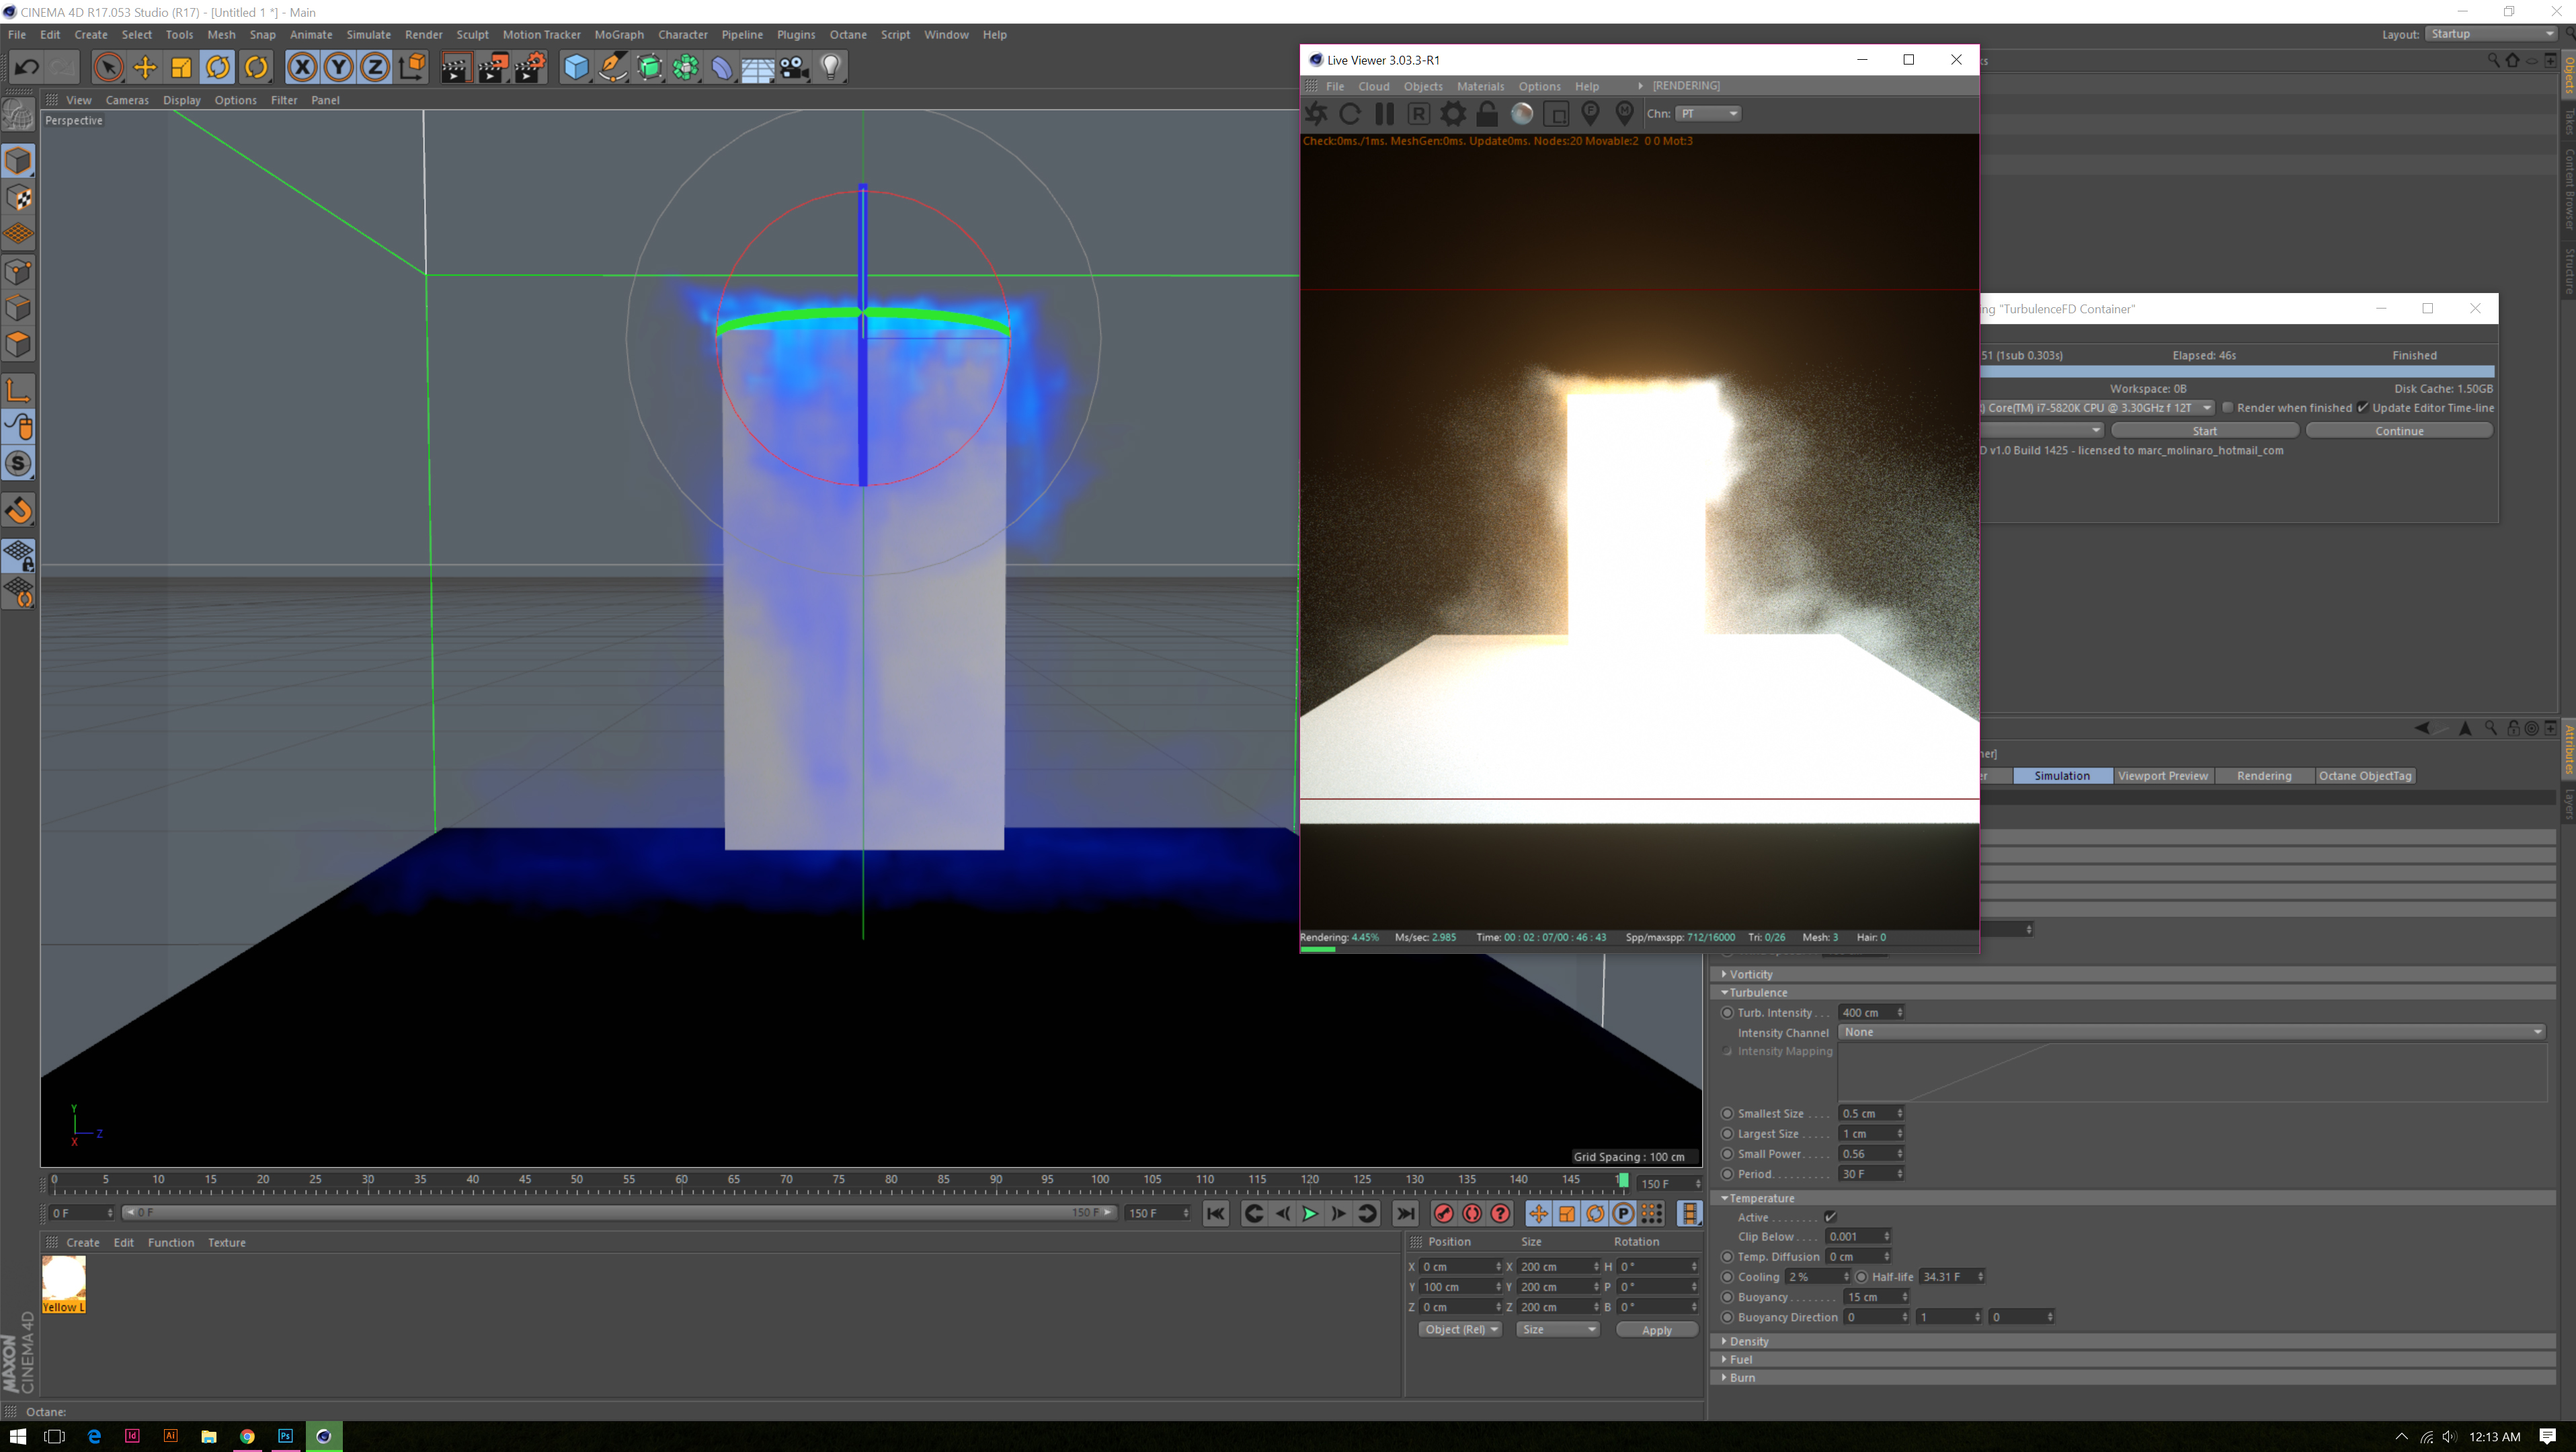This screenshot has height=1452, width=2576.
Task: Disable Update Editor Time-line checkbox
Action: (2363, 407)
